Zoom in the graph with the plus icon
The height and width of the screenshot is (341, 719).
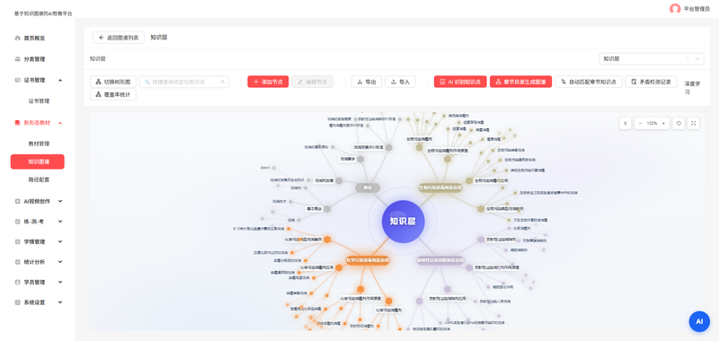[663, 124]
